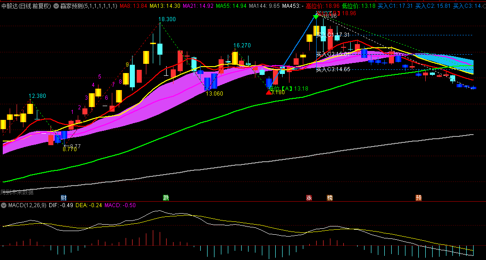The height and width of the screenshot is (260, 486).
Task: Click the MA55: 14.94 label
Action: 231,6
